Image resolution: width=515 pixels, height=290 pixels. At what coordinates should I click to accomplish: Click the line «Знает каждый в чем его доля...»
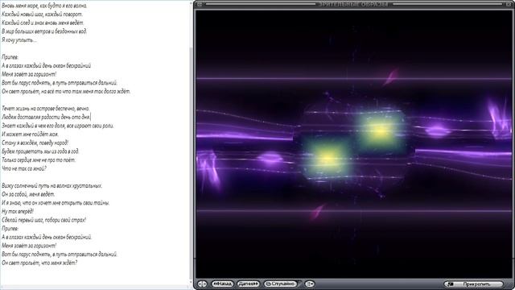57,126
